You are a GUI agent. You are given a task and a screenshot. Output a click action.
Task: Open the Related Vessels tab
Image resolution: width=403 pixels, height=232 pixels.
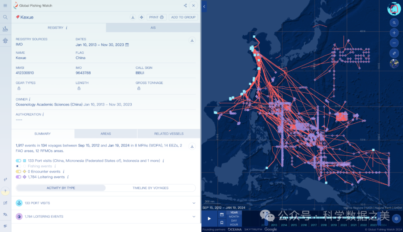pos(169,134)
